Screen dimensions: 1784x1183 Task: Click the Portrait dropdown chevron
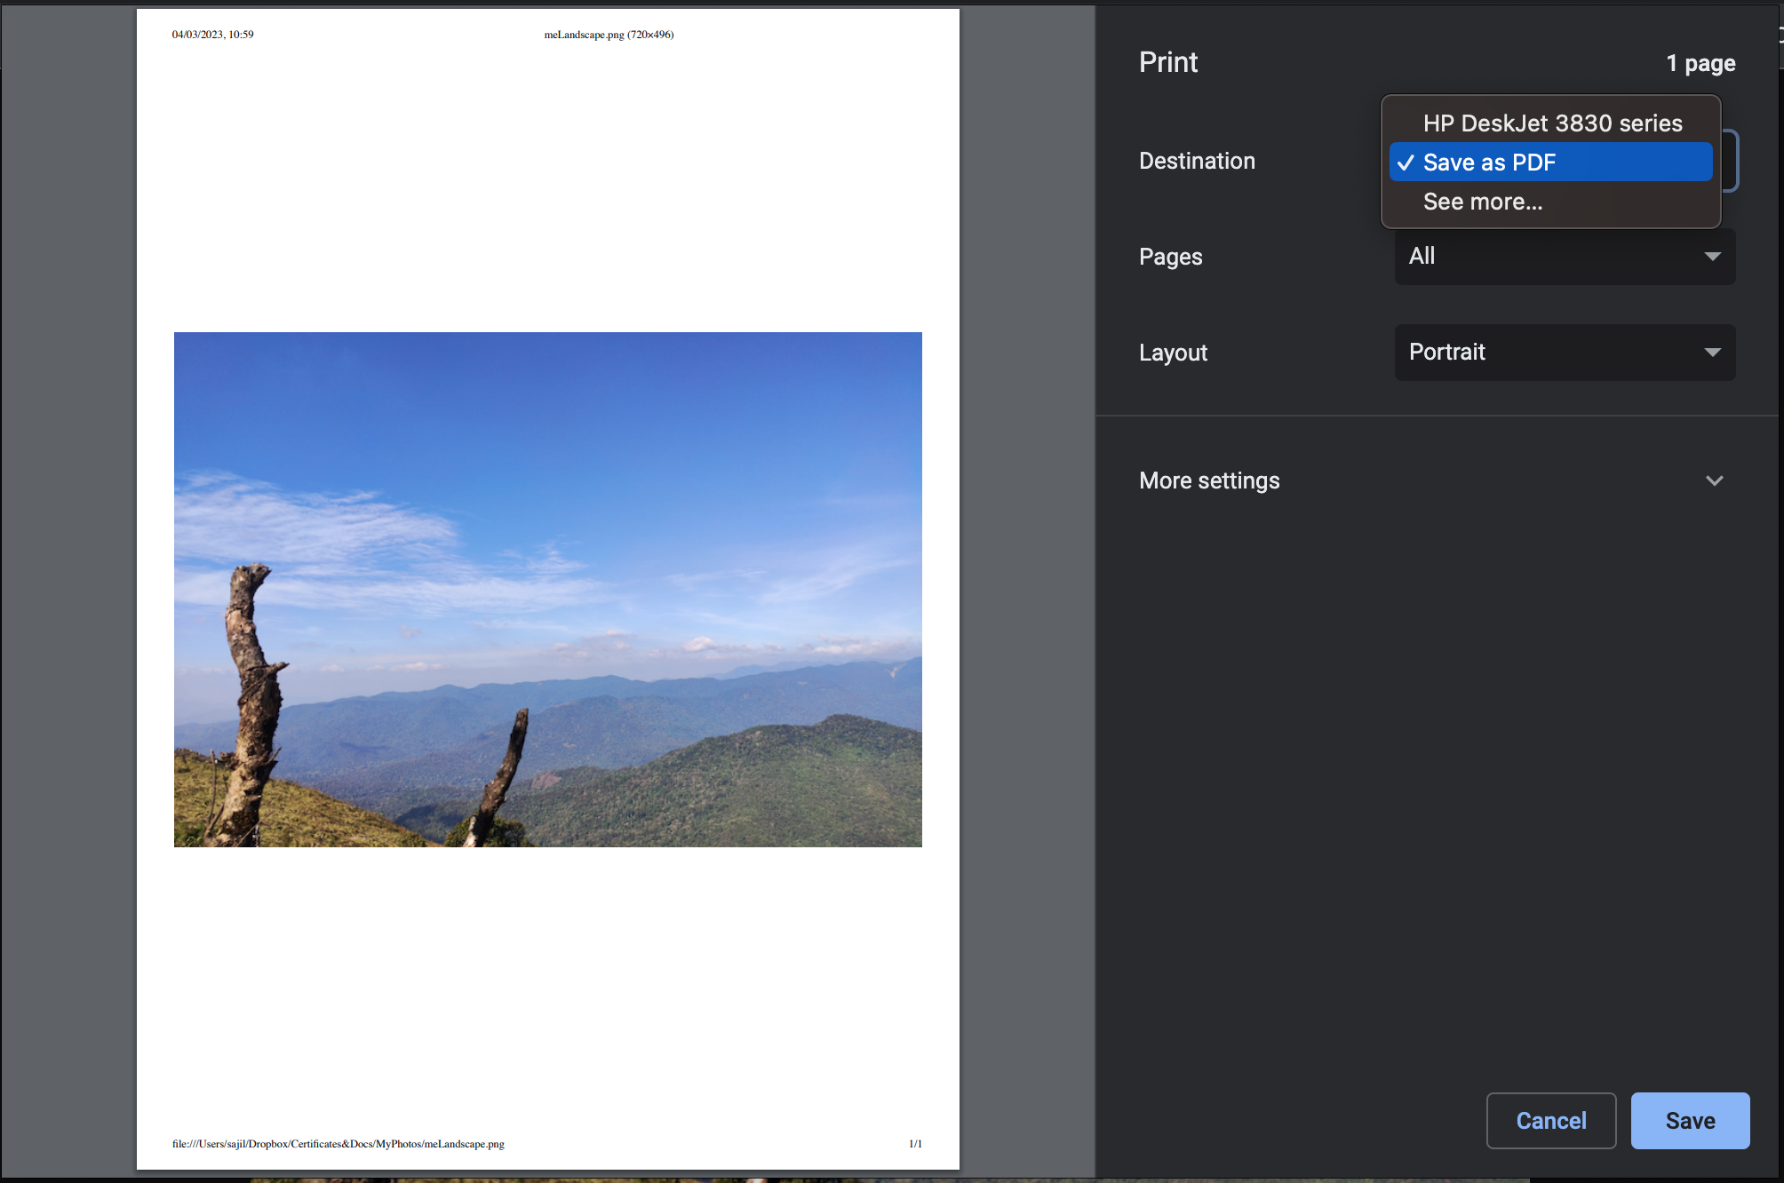click(1713, 353)
